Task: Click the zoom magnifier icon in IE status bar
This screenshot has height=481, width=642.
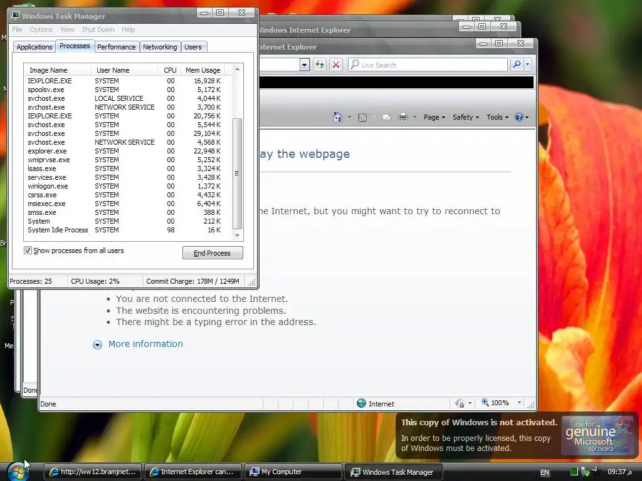Action: pos(485,403)
